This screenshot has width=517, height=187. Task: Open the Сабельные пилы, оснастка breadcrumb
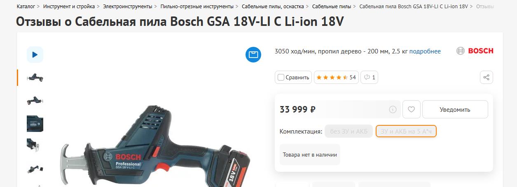(x=273, y=7)
